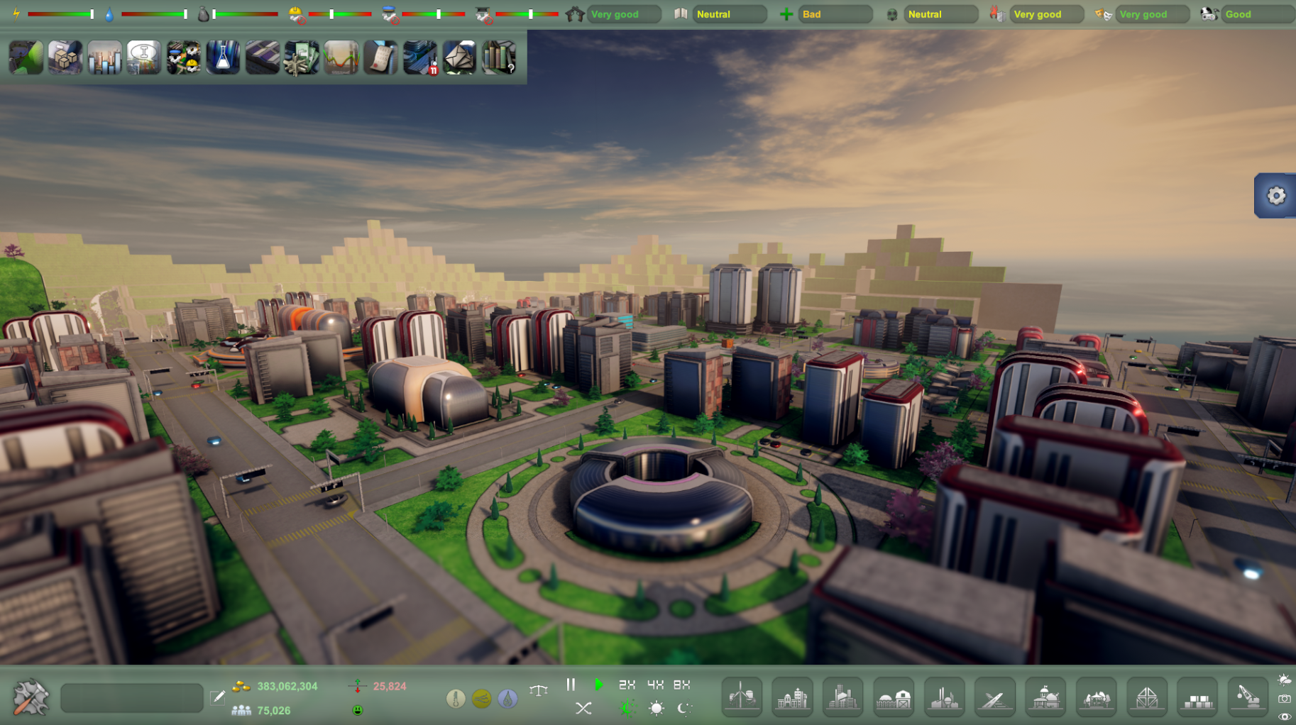Set game to normal play speed
Viewport: 1296px width, 725px height.
599,685
